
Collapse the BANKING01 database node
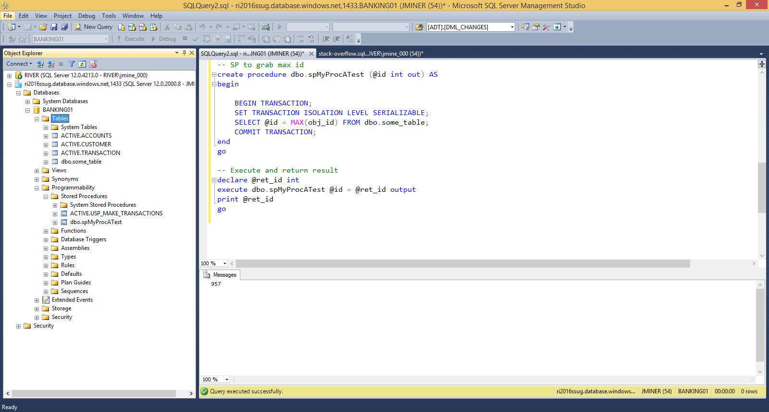click(27, 110)
